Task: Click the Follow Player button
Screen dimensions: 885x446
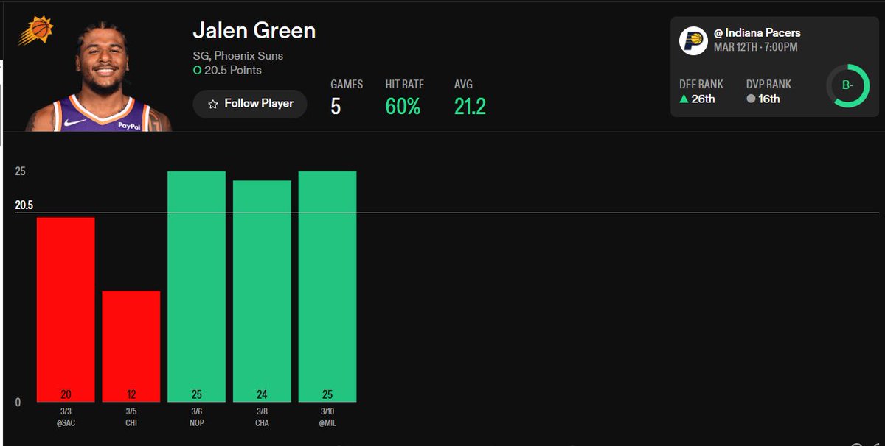Action: pos(250,104)
